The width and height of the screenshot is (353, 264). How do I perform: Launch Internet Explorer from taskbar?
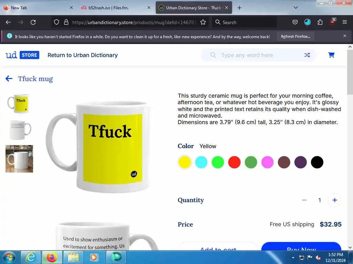click(x=31, y=257)
